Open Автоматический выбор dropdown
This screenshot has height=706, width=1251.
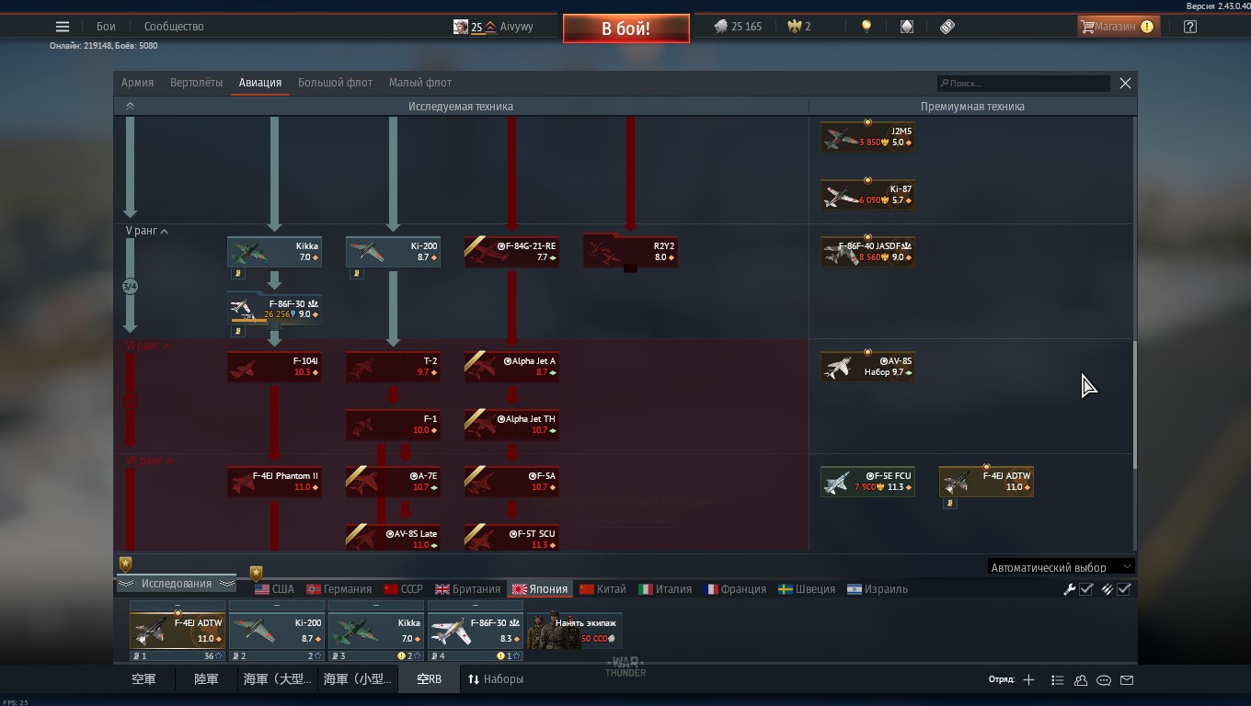click(1061, 567)
